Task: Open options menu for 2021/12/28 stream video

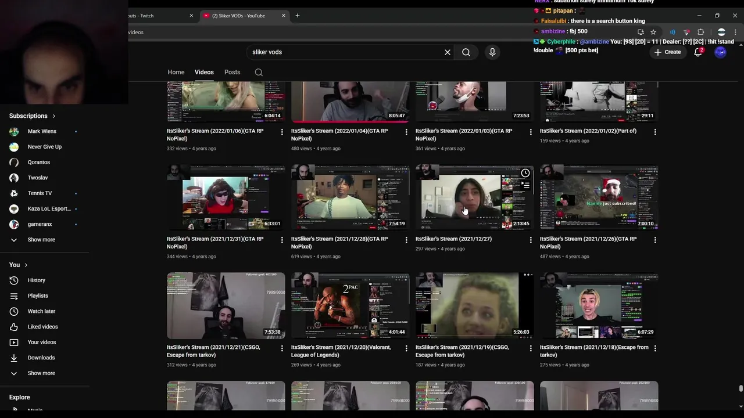Action: pos(406,240)
